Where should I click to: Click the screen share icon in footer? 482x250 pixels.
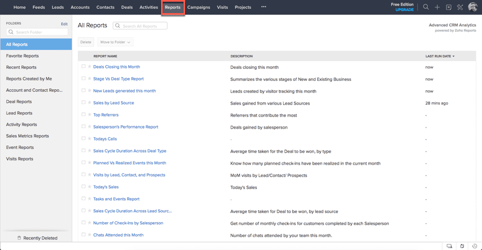click(449, 246)
